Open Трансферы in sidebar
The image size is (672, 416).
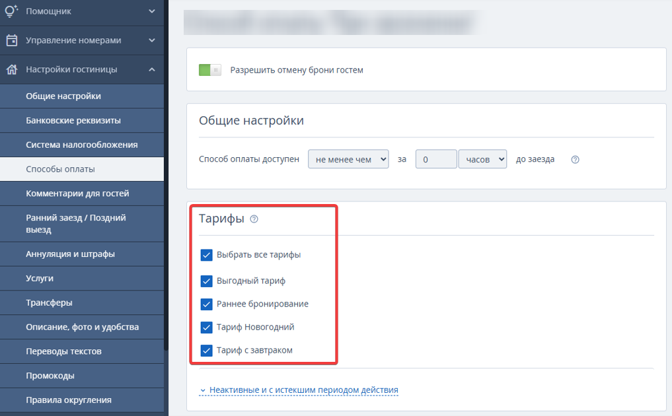tap(82, 302)
